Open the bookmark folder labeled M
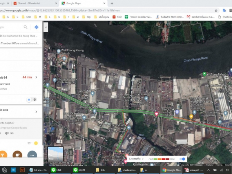The height and width of the screenshot is (174, 232). click(38, 17)
